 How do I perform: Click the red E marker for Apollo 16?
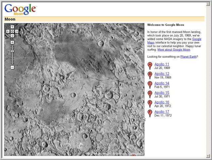click(150, 104)
